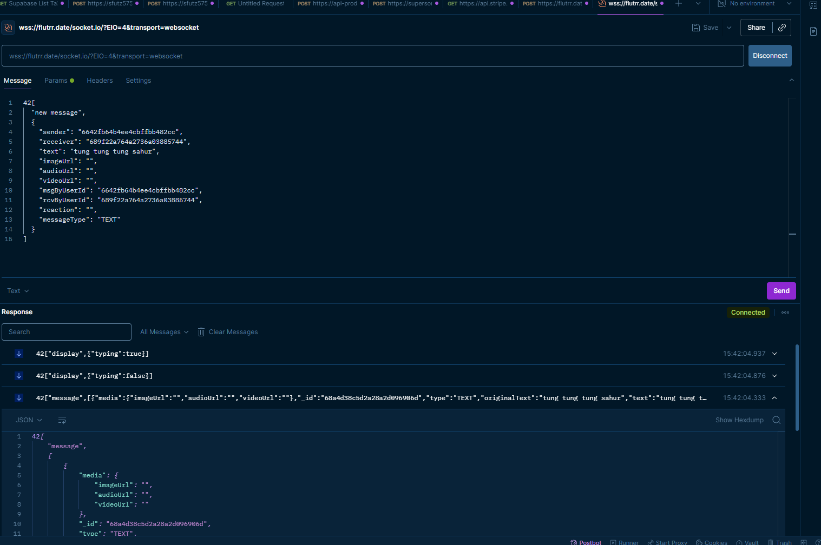Change message format from the Text dropdown
The height and width of the screenshot is (545, 821).
[x=18, y=291]
